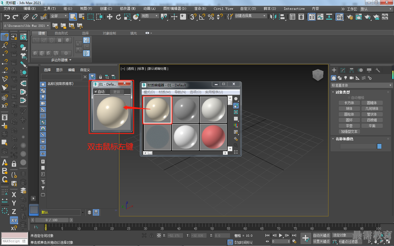Click the 选定对象 key filter button

(x=342, y=235)
